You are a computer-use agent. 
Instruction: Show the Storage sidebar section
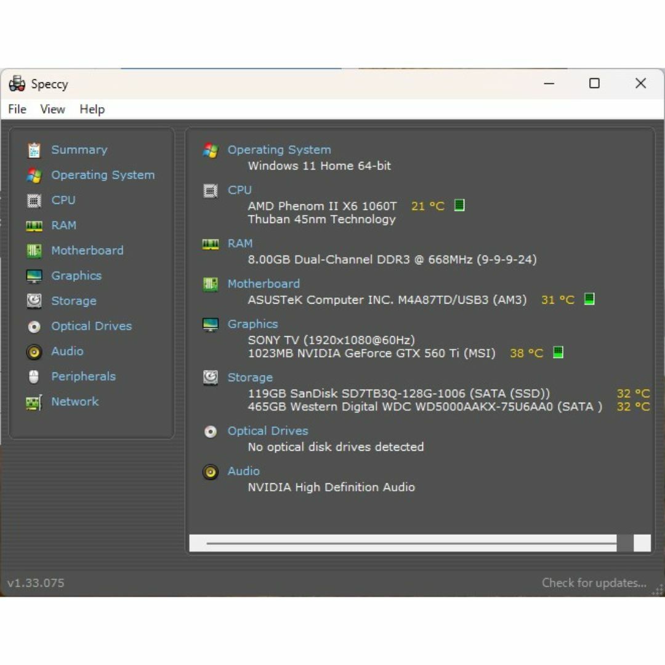pyautogui.click(x=74, y=301)
